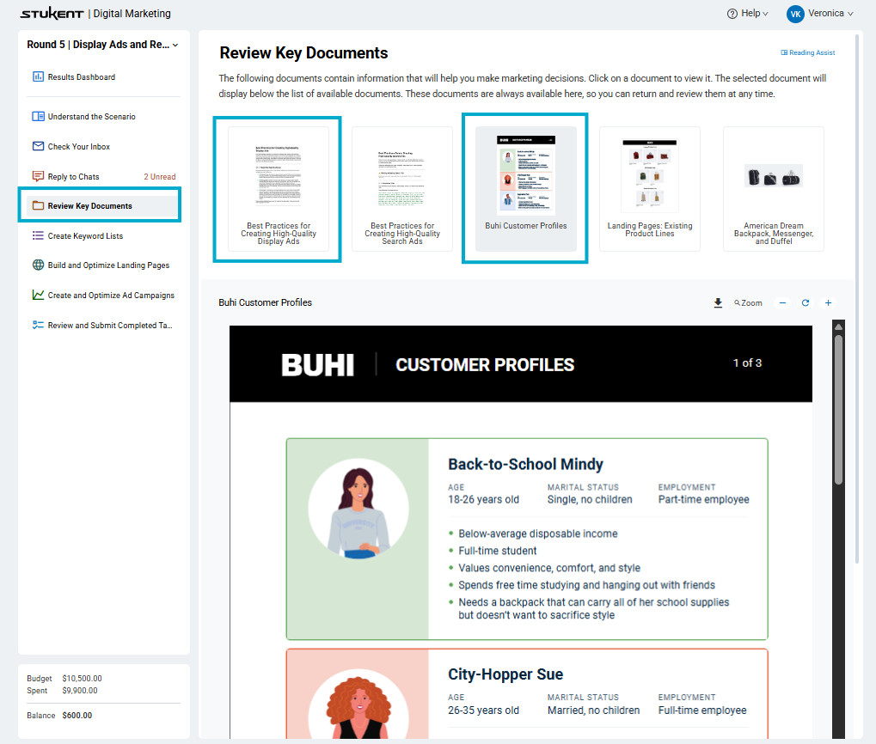876x744 pixels.
Task: Click the Buhi Customer Profiles viewer title
Action: coord(266,302)
